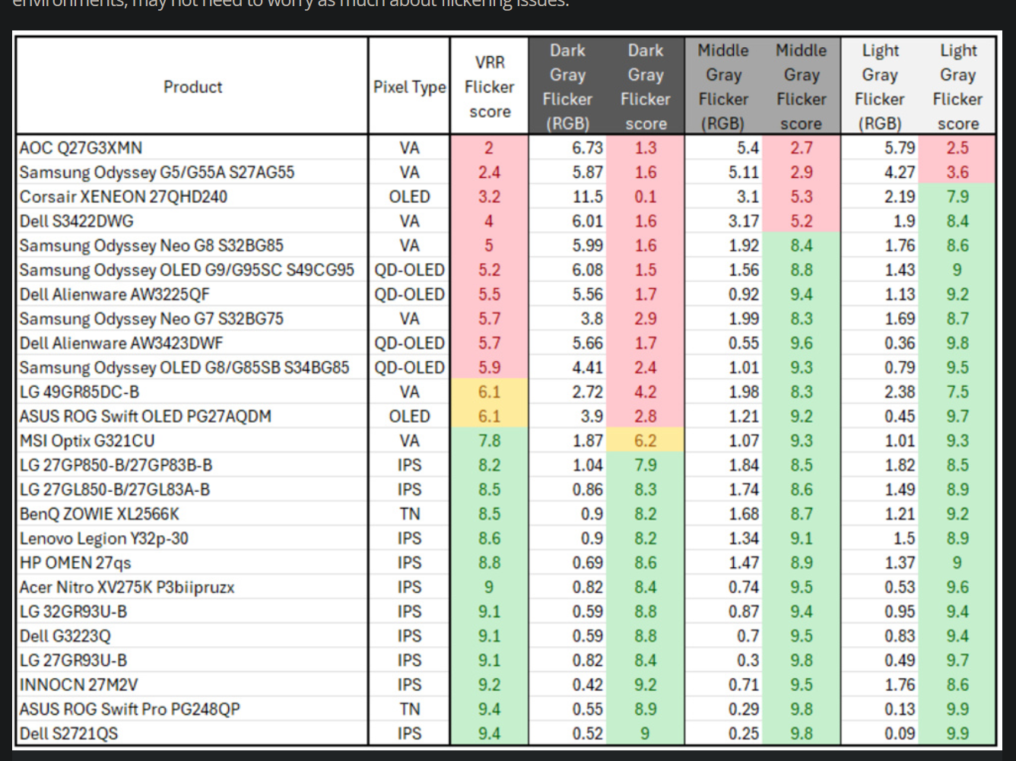Select the product name 'Dell G3223Q'
1016x761 pixels.
pyautogui.click(x=65, y=636)
